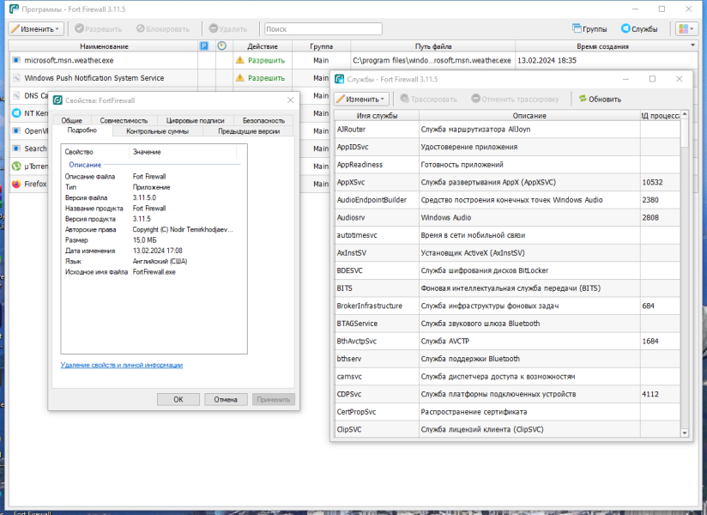Open the Цифровые подписи tab
The width and height of the screenshot is (707, 515).
[x=196, y=120]
